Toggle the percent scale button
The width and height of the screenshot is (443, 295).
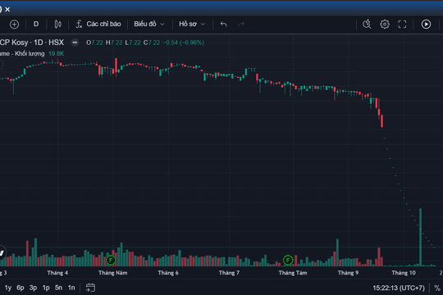(437, 288)
